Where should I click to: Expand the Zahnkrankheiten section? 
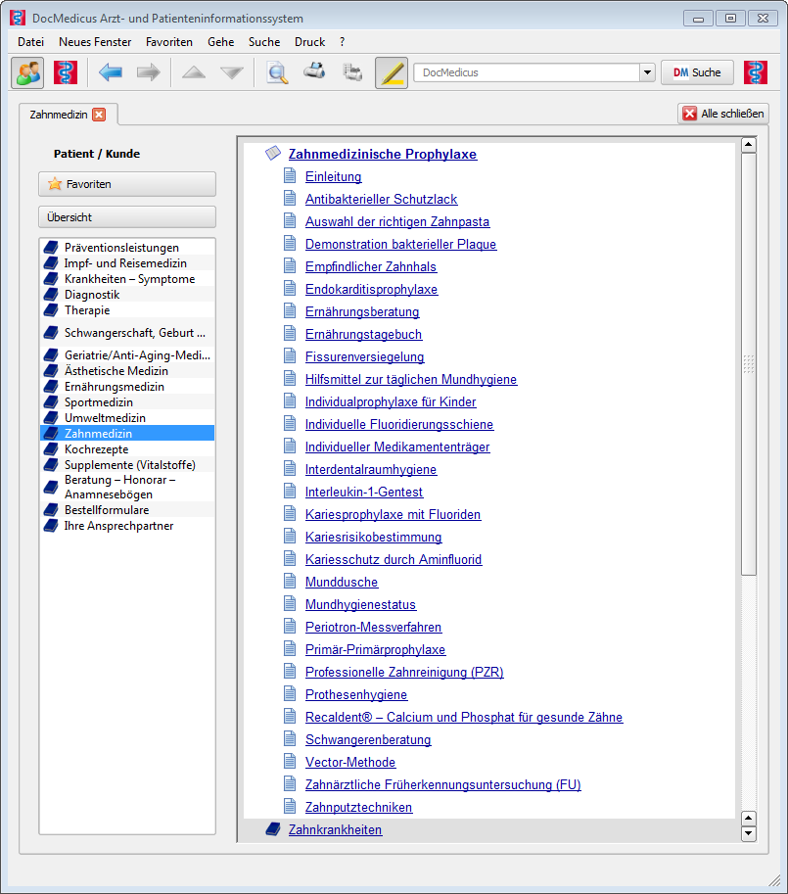[335, 829]
